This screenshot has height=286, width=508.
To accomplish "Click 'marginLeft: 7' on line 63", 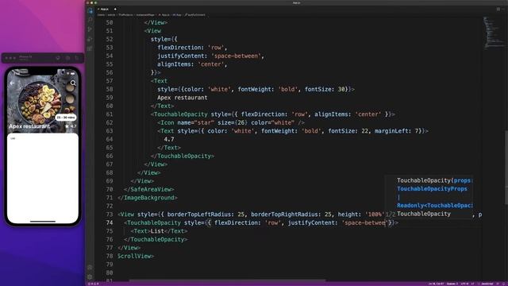I will coord(398,131).
